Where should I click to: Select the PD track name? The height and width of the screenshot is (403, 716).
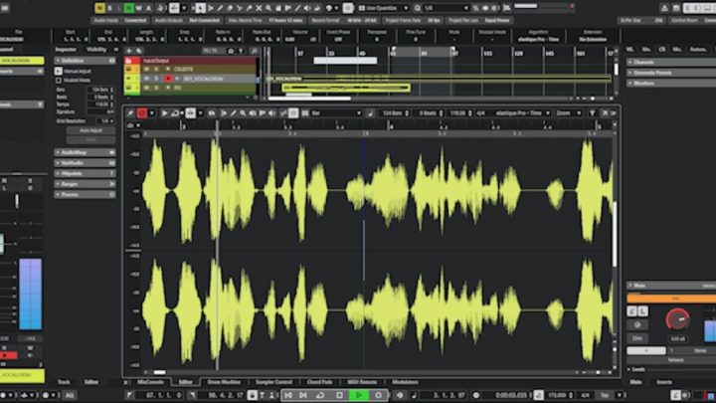[178, 88]
